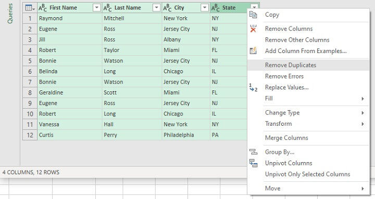Select Unpivot Columns menu entry

point(308,163)
